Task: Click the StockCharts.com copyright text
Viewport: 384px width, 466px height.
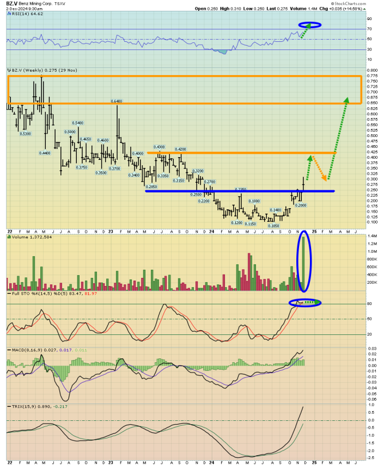Action: [x=349, y=4]
